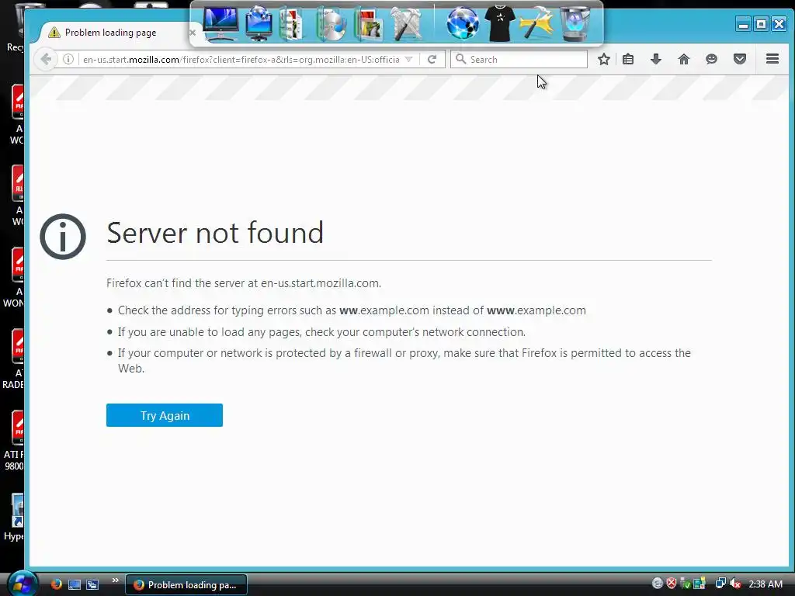This screenshot has height=596, width=795.
Task: Launch Firefox from the quick launch bar
Action: (56, 584)
